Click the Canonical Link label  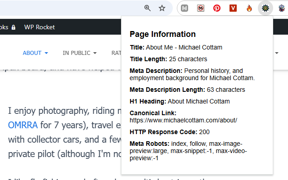(x=153, y=113)
